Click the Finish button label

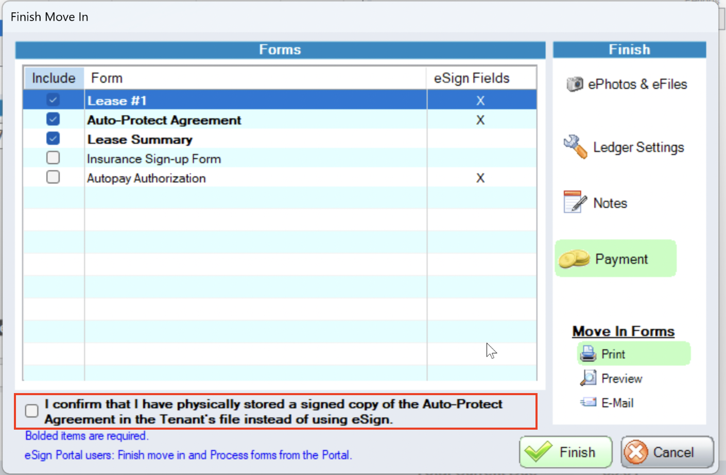(577, 452)
